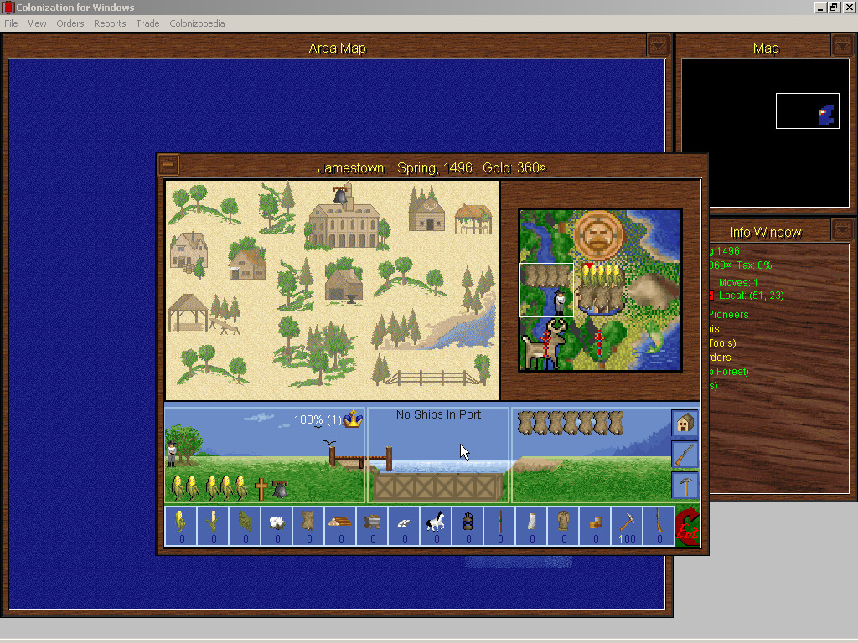
Task: Click the row of furs in the output panel
Action: (570, 423)
